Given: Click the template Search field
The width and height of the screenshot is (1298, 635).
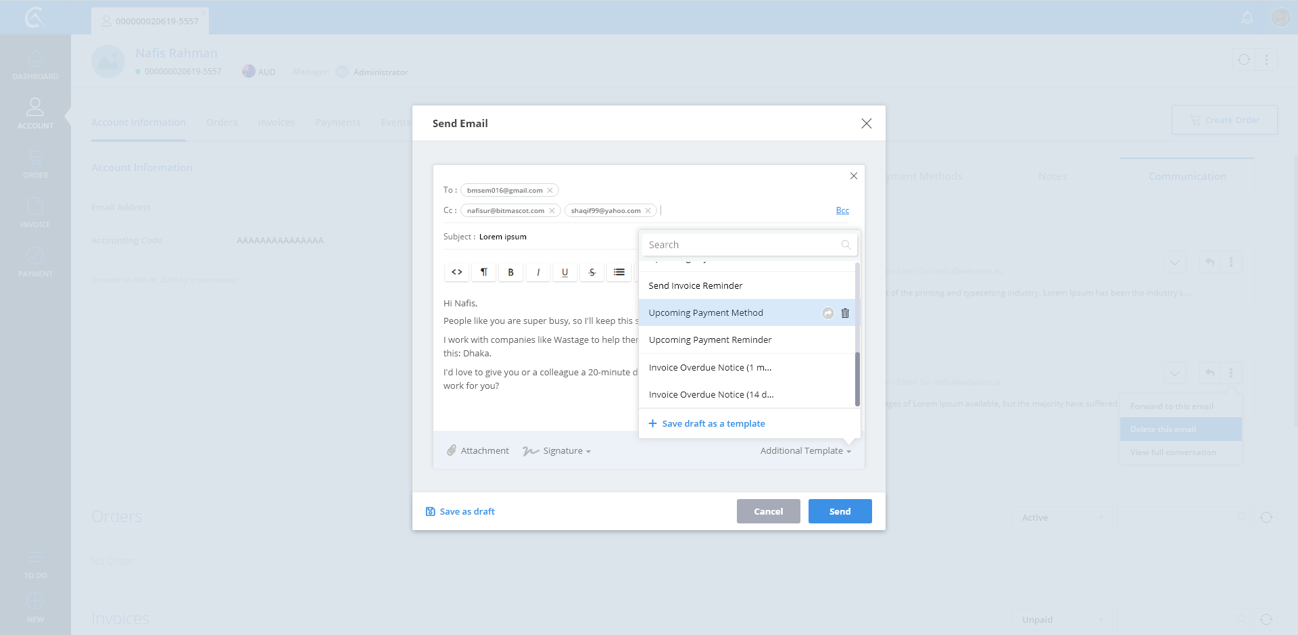Looking at the screenshot, I should point(742,245).
